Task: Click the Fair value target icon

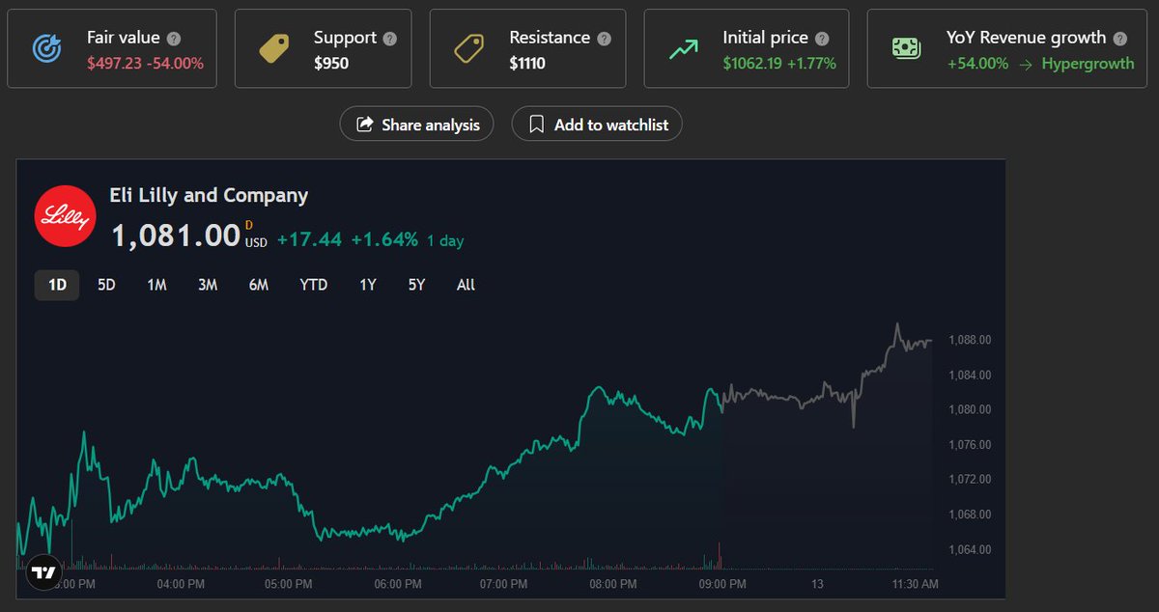Action: pos(45,48)
